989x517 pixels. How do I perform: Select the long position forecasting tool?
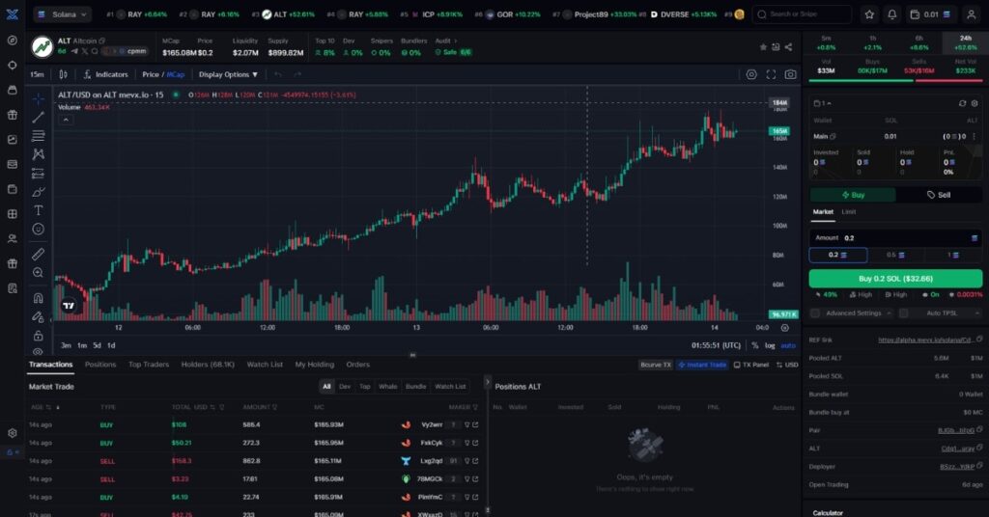pos(39,173)
